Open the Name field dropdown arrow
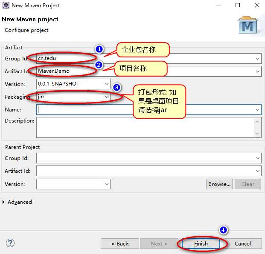The width and height of the screenshot is (265, 254). (258, 110)
